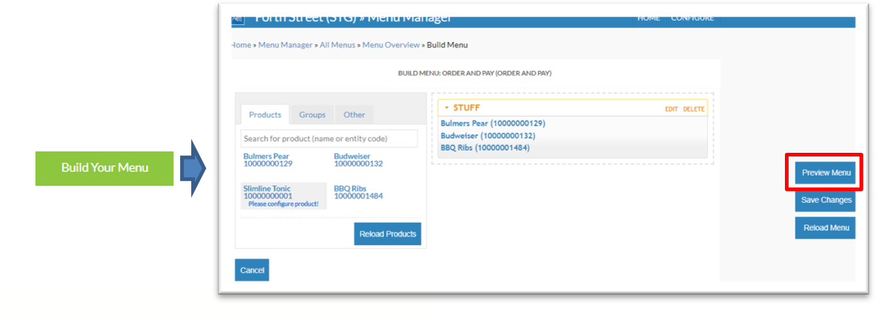The height and width of the screenshot is (313, 892).
Task: Open the Menu Overview breadcrumb link
Action: [391, 45]
